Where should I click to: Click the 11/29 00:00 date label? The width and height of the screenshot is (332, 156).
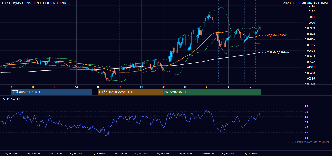tap(185, 153)
